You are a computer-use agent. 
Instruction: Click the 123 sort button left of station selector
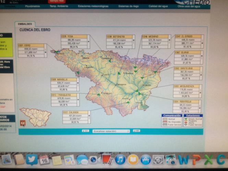pos(86,131)
